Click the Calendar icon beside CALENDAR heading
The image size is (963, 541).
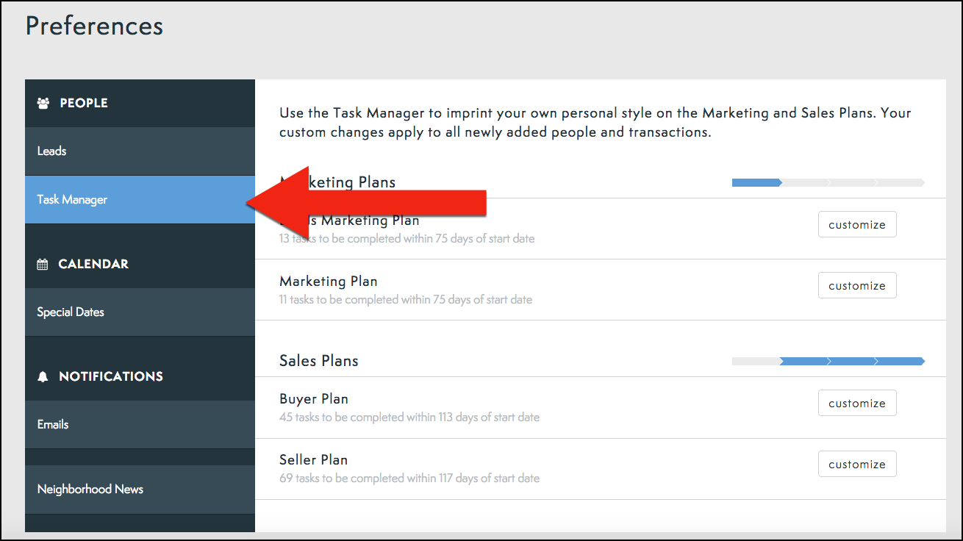pos(43,263)
